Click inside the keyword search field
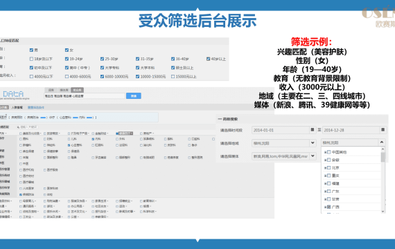The height and width of the screenshot is (249, 395). click(x=85, y=96)
